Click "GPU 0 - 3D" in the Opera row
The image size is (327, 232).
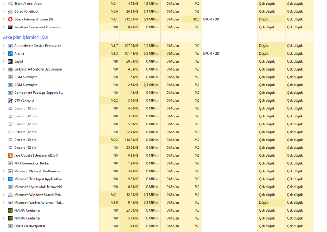pos(211,19)
